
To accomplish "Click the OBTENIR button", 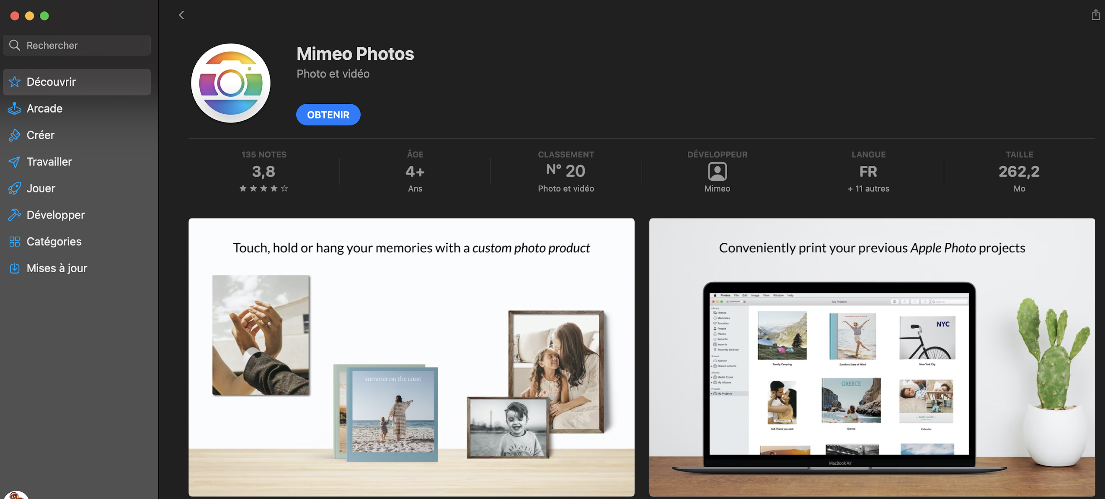I will 328,114.
